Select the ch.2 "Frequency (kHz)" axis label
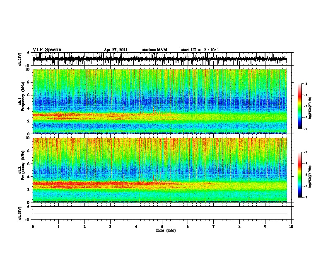328x254 pixels. (23, 165)
